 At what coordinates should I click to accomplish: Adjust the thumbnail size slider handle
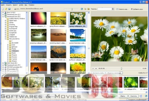[x=72, y=9]
